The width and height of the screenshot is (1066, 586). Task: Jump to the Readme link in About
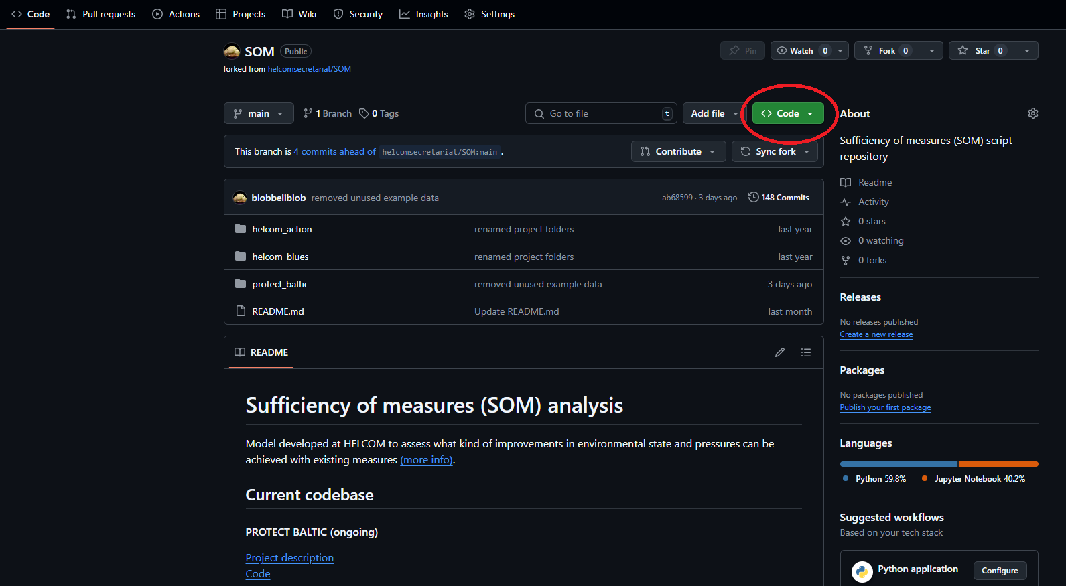[x=866, y=182]
